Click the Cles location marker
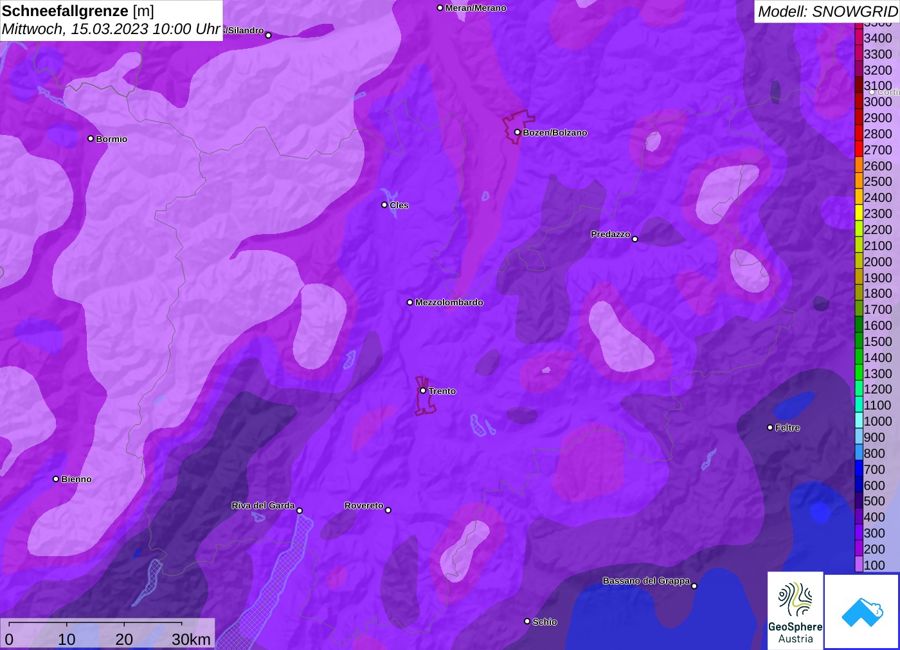The width and height of the screenshot is (900, 650). (x=384, y=205)
